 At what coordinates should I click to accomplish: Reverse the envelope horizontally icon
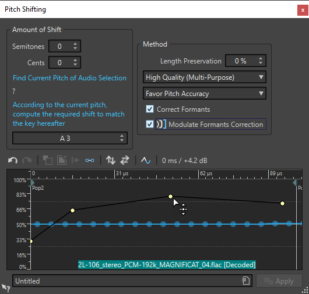click(125, 160)
